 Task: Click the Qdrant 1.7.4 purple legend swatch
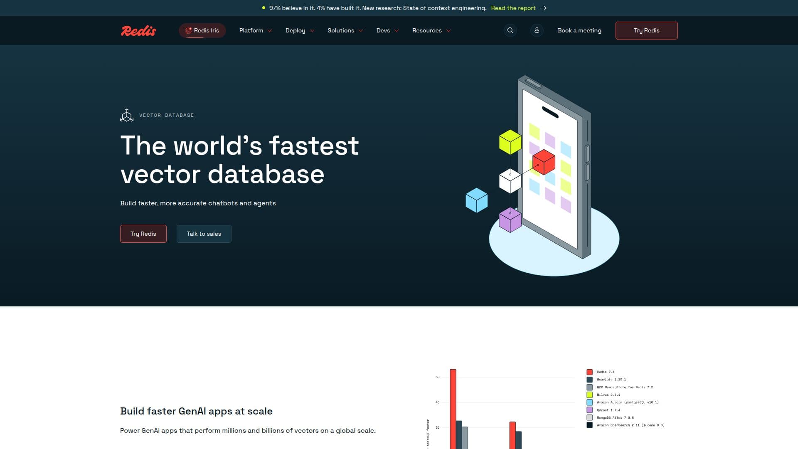[589, 410]
